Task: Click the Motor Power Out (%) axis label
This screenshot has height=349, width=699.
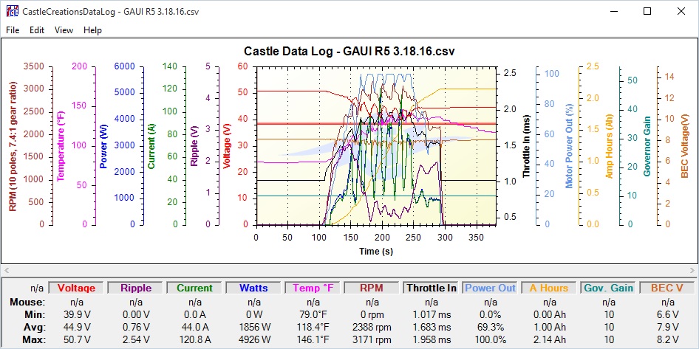Action: tap(569, 146)
